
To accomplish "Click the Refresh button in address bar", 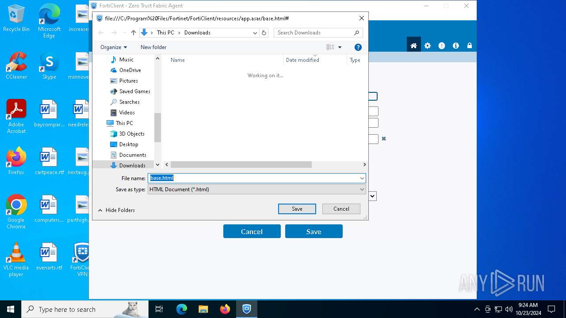I will pos(264,33).
